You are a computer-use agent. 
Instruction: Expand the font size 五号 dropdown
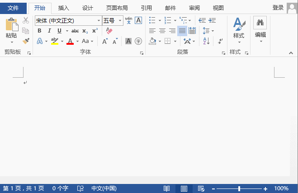click(120, 21)
